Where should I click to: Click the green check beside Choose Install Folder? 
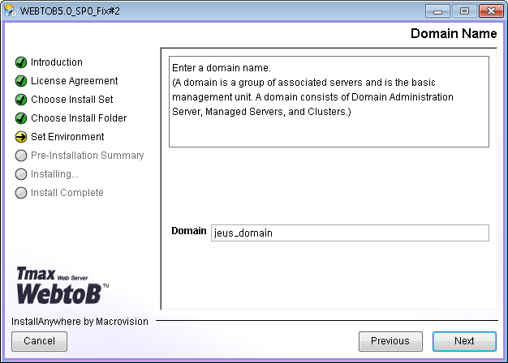point(21,118)
